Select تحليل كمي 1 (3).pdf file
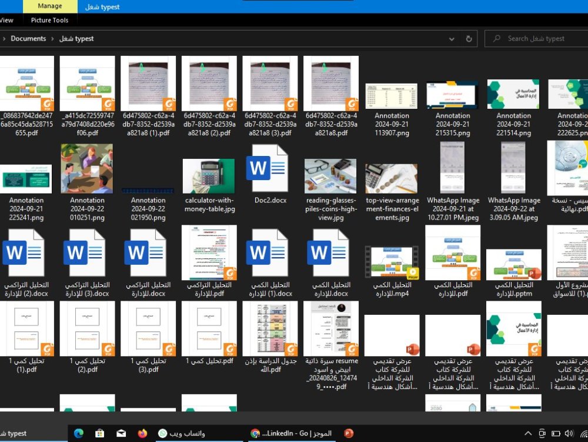The height and width of the screenshot is (442, 588). 148,338
